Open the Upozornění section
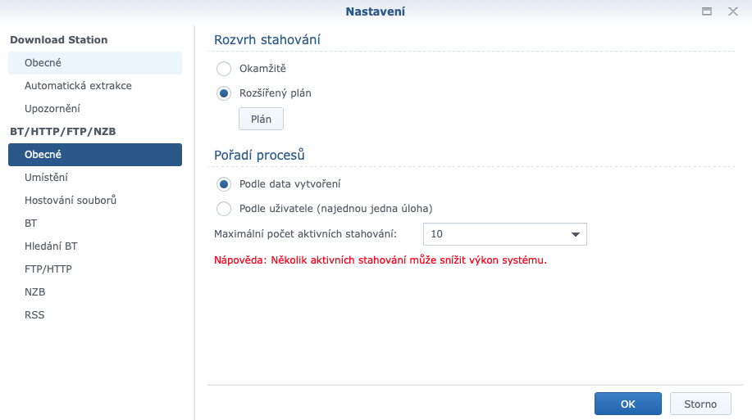 point(52,109)
